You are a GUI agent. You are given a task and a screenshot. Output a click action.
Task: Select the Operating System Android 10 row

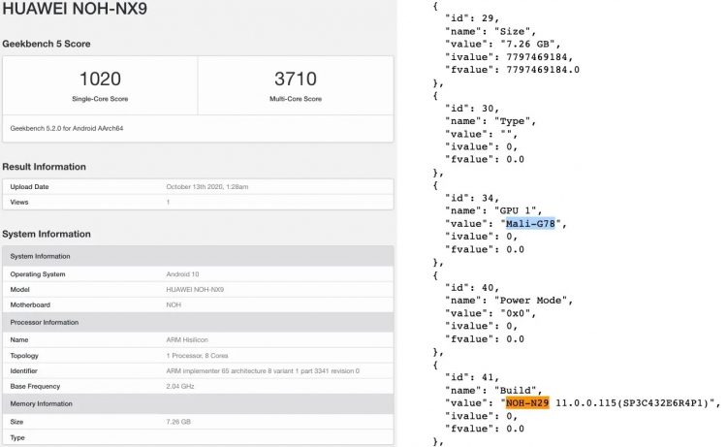pos(198,274)
